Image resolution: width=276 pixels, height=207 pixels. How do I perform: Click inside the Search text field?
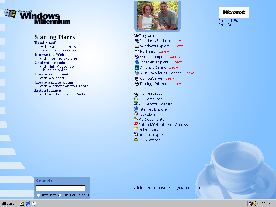(60, 188)
